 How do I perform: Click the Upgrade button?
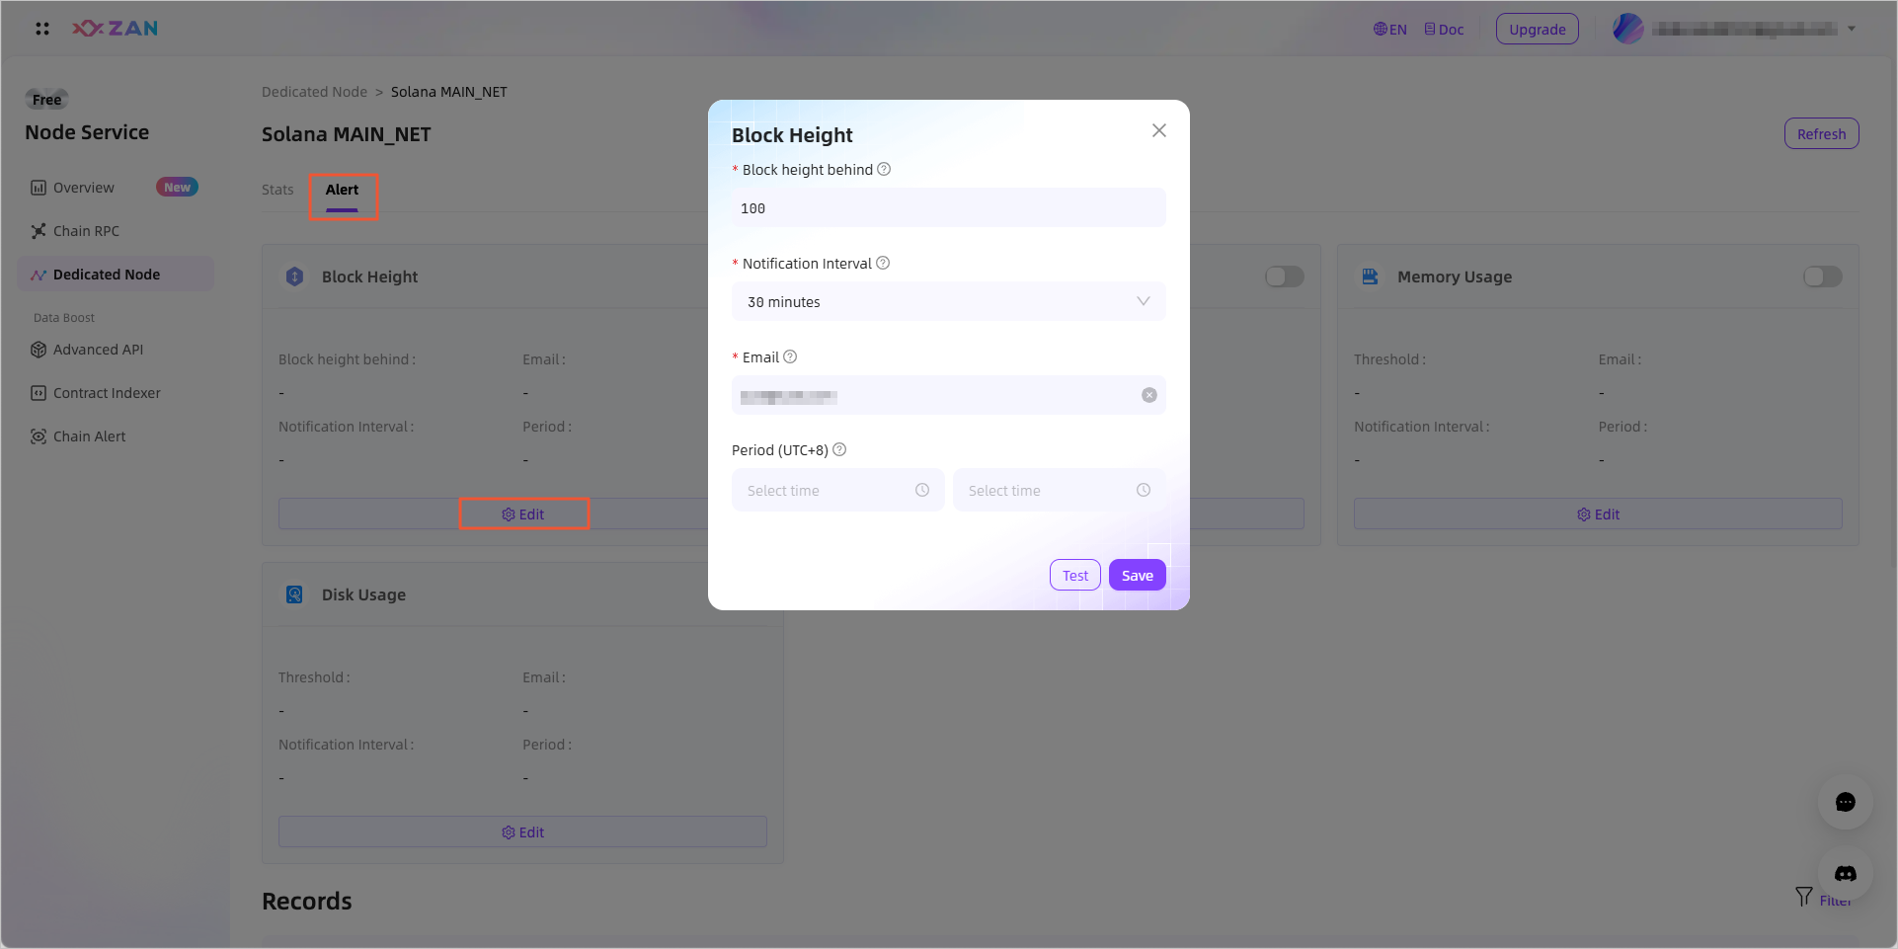pos(1537,30)
